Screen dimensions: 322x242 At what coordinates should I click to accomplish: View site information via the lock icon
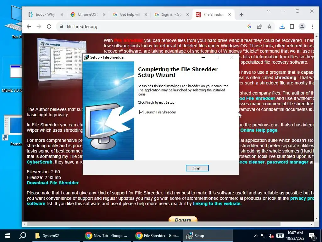click(61, 26)
